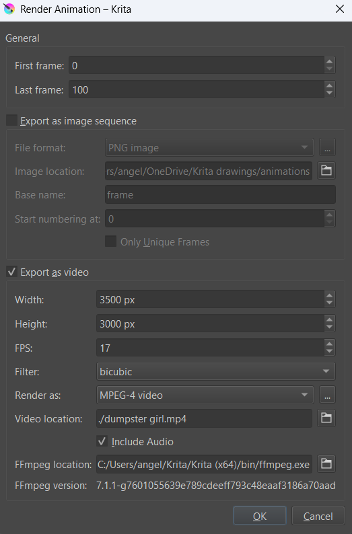The width and height of the screenshot is (352, 534).
Task: Click the Video location label
Action: (x=48, y=418)
